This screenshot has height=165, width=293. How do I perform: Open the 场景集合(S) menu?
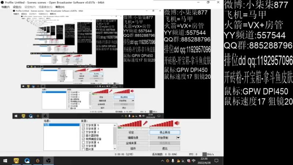[x=45, y=7]
